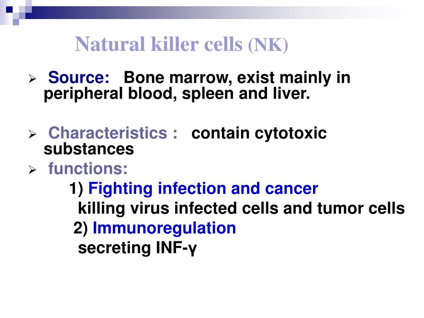Click the arrow bullet beside functions
The image size is (424, 318).
coord(32,170)
